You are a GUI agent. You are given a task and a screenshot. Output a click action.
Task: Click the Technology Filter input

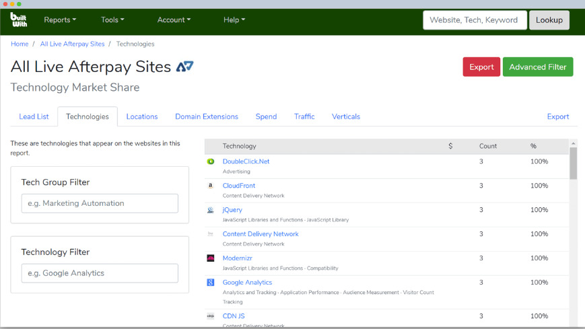100,273
